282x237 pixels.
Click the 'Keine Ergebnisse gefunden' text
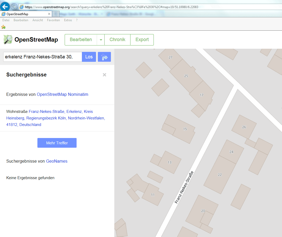coord(30,178)
